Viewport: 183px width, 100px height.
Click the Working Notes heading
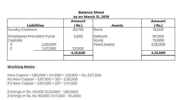(21, 66)
